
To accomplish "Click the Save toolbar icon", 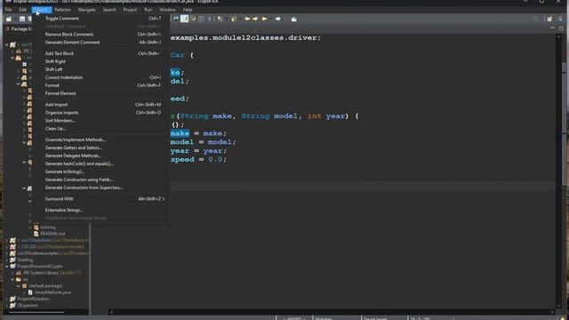I will pos(22,19).
